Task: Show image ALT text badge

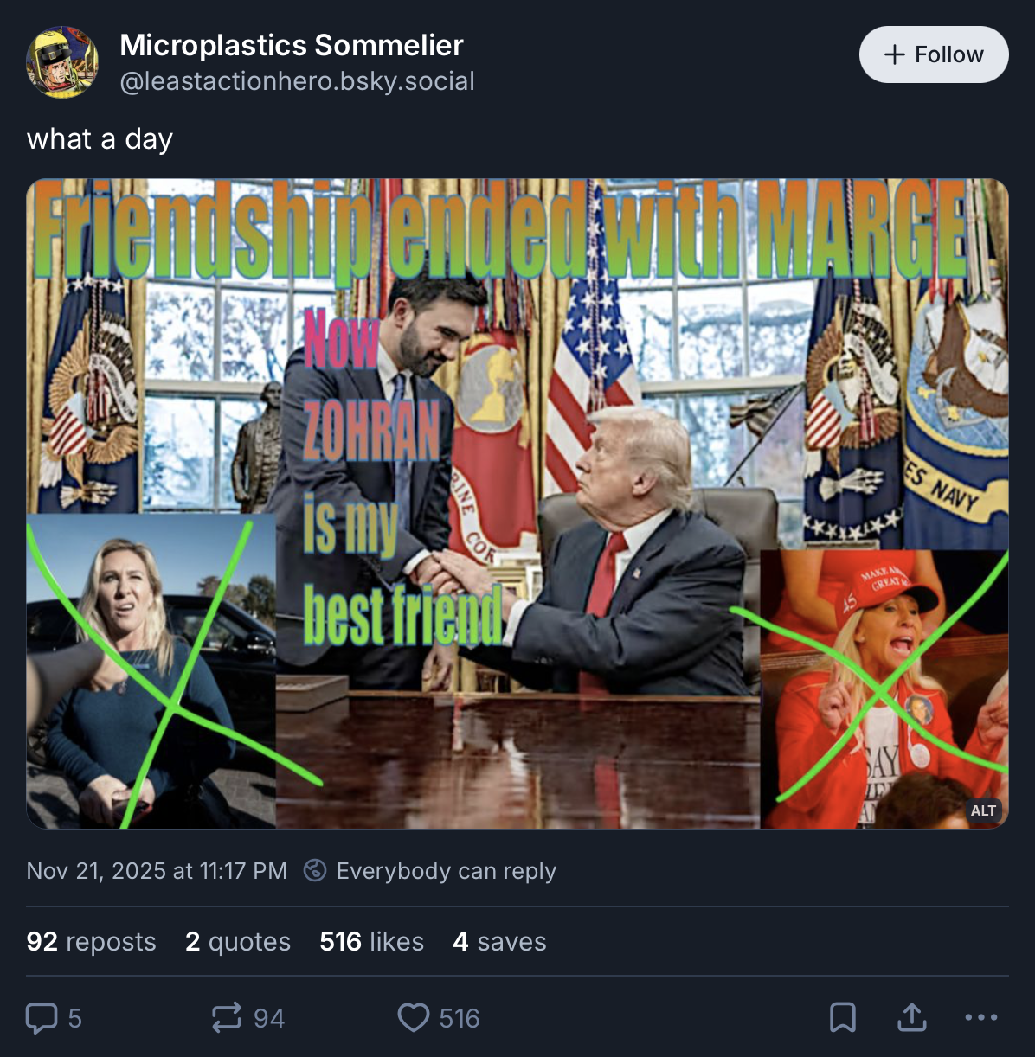Action: click(983, 810)
